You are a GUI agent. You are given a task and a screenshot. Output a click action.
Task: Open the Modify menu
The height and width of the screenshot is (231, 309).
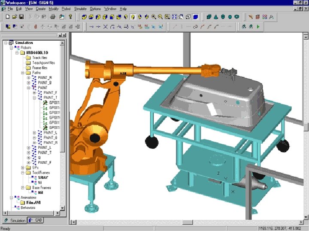pyautogui.click(x=53, y=9)
